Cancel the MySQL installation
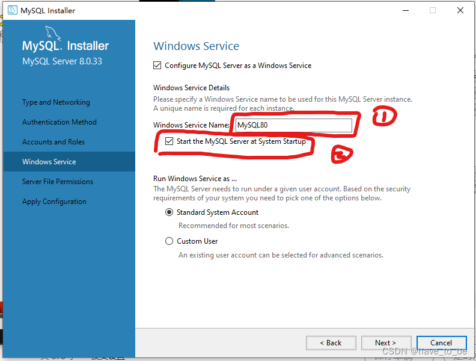Screen dimensions: 476x361 click(x=441, y=343)
